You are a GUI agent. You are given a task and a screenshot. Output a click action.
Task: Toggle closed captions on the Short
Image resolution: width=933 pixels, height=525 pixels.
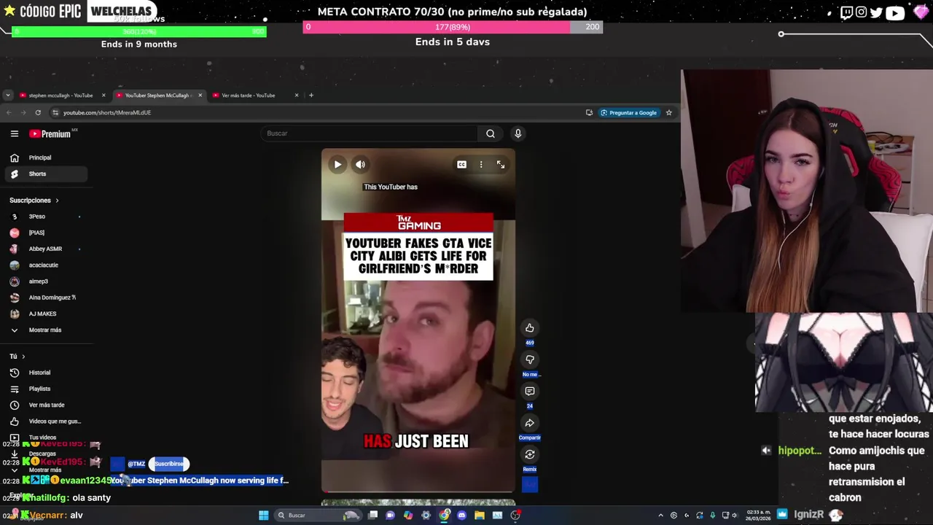tap(461, 165)
